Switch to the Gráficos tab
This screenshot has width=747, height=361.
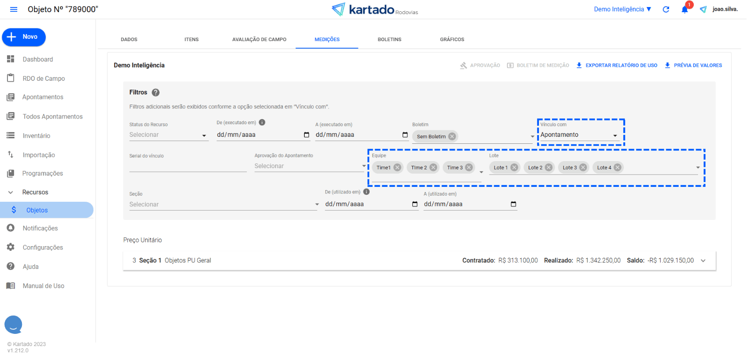pyautogui.click(x=452, y=40)
